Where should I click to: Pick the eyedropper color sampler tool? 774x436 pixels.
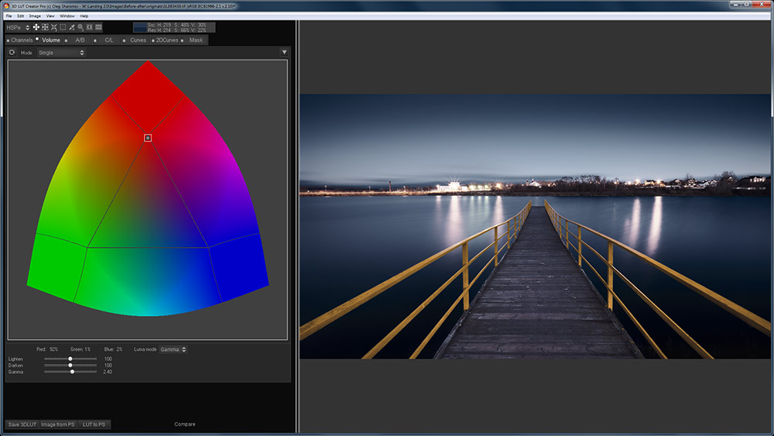[x=72, y=27]
